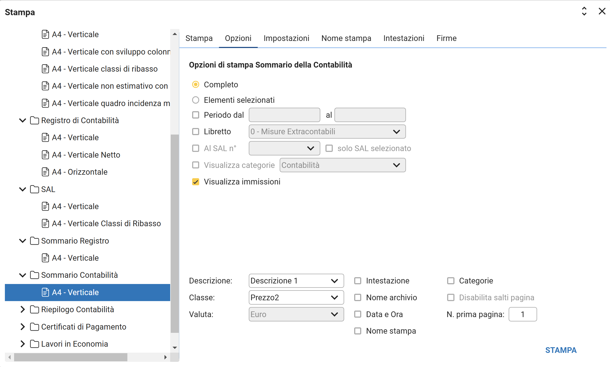Image resolution: width=610 pixels, height=367 pixels.
Task: Switch to the Impostazioni tab
Action: (286, 38)
